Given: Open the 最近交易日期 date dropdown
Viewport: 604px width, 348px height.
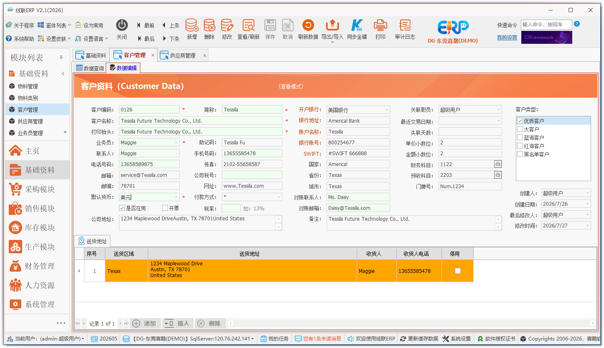Looking at the screenshot, I should [x=499, y=121].
